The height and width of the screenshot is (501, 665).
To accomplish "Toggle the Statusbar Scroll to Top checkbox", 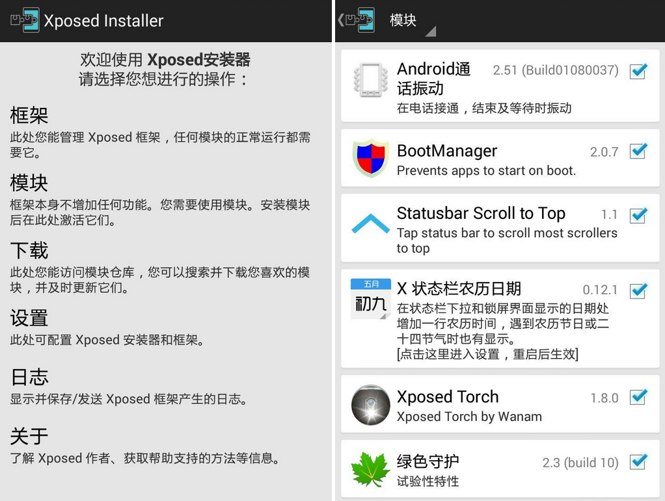I will point(638,215).
